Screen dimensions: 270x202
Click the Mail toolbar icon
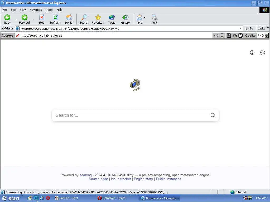(140, 19)
